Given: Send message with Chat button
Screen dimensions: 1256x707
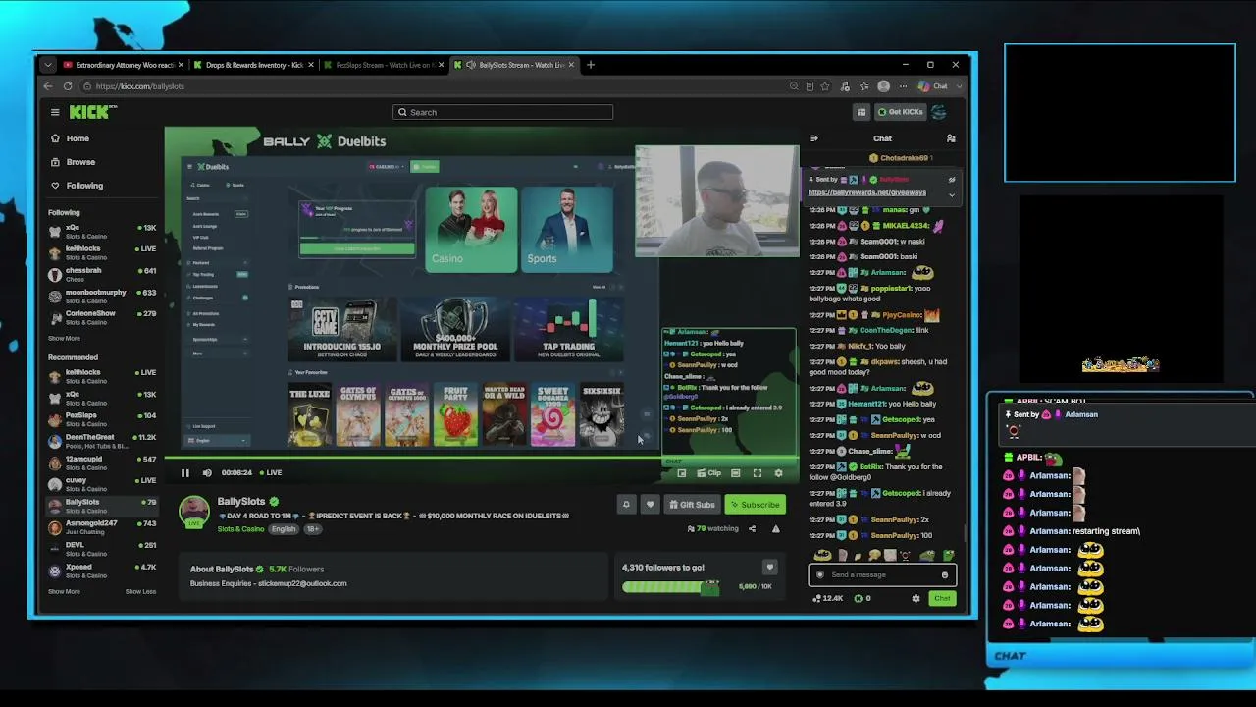Looking at the screenshot, I should 942,598.
